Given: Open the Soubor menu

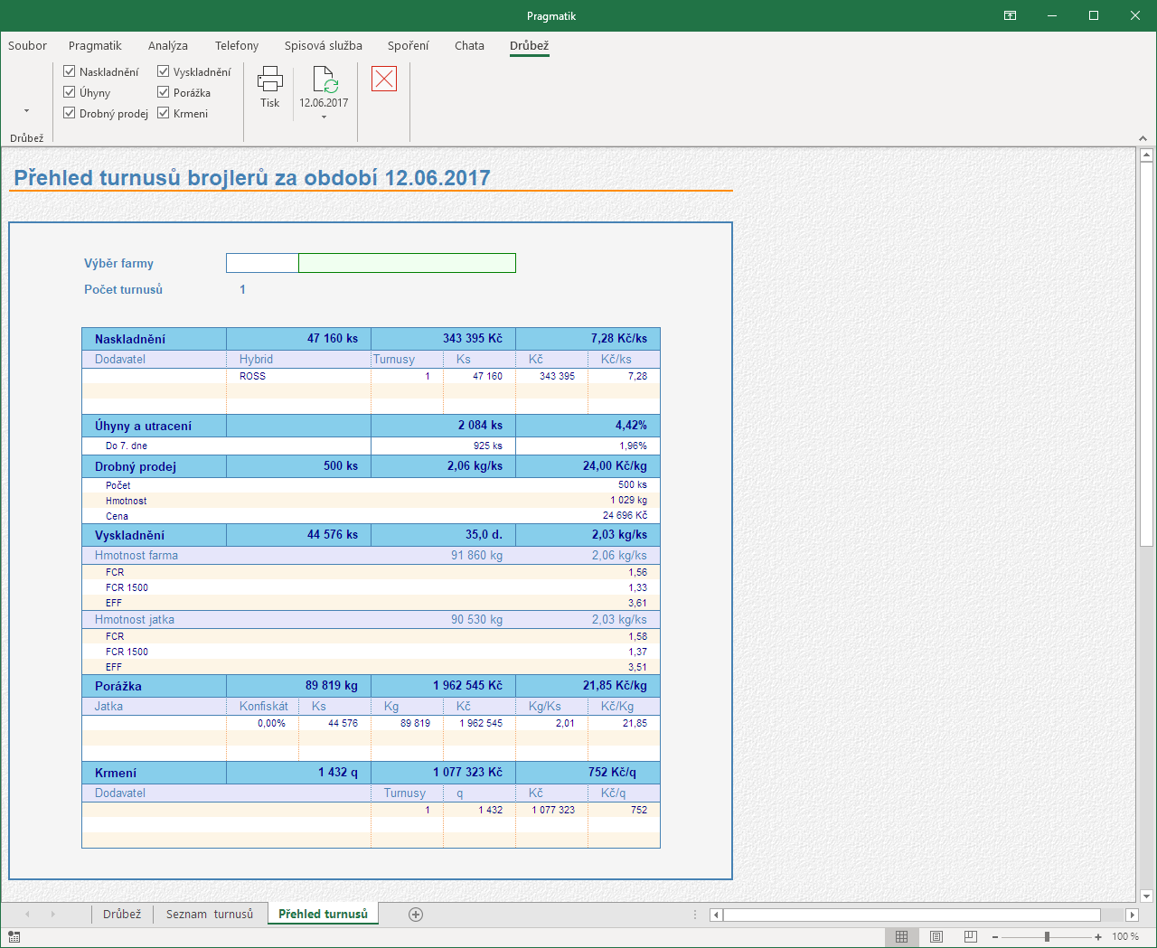Looking at the screenshot, I should (x=27, y=46).
